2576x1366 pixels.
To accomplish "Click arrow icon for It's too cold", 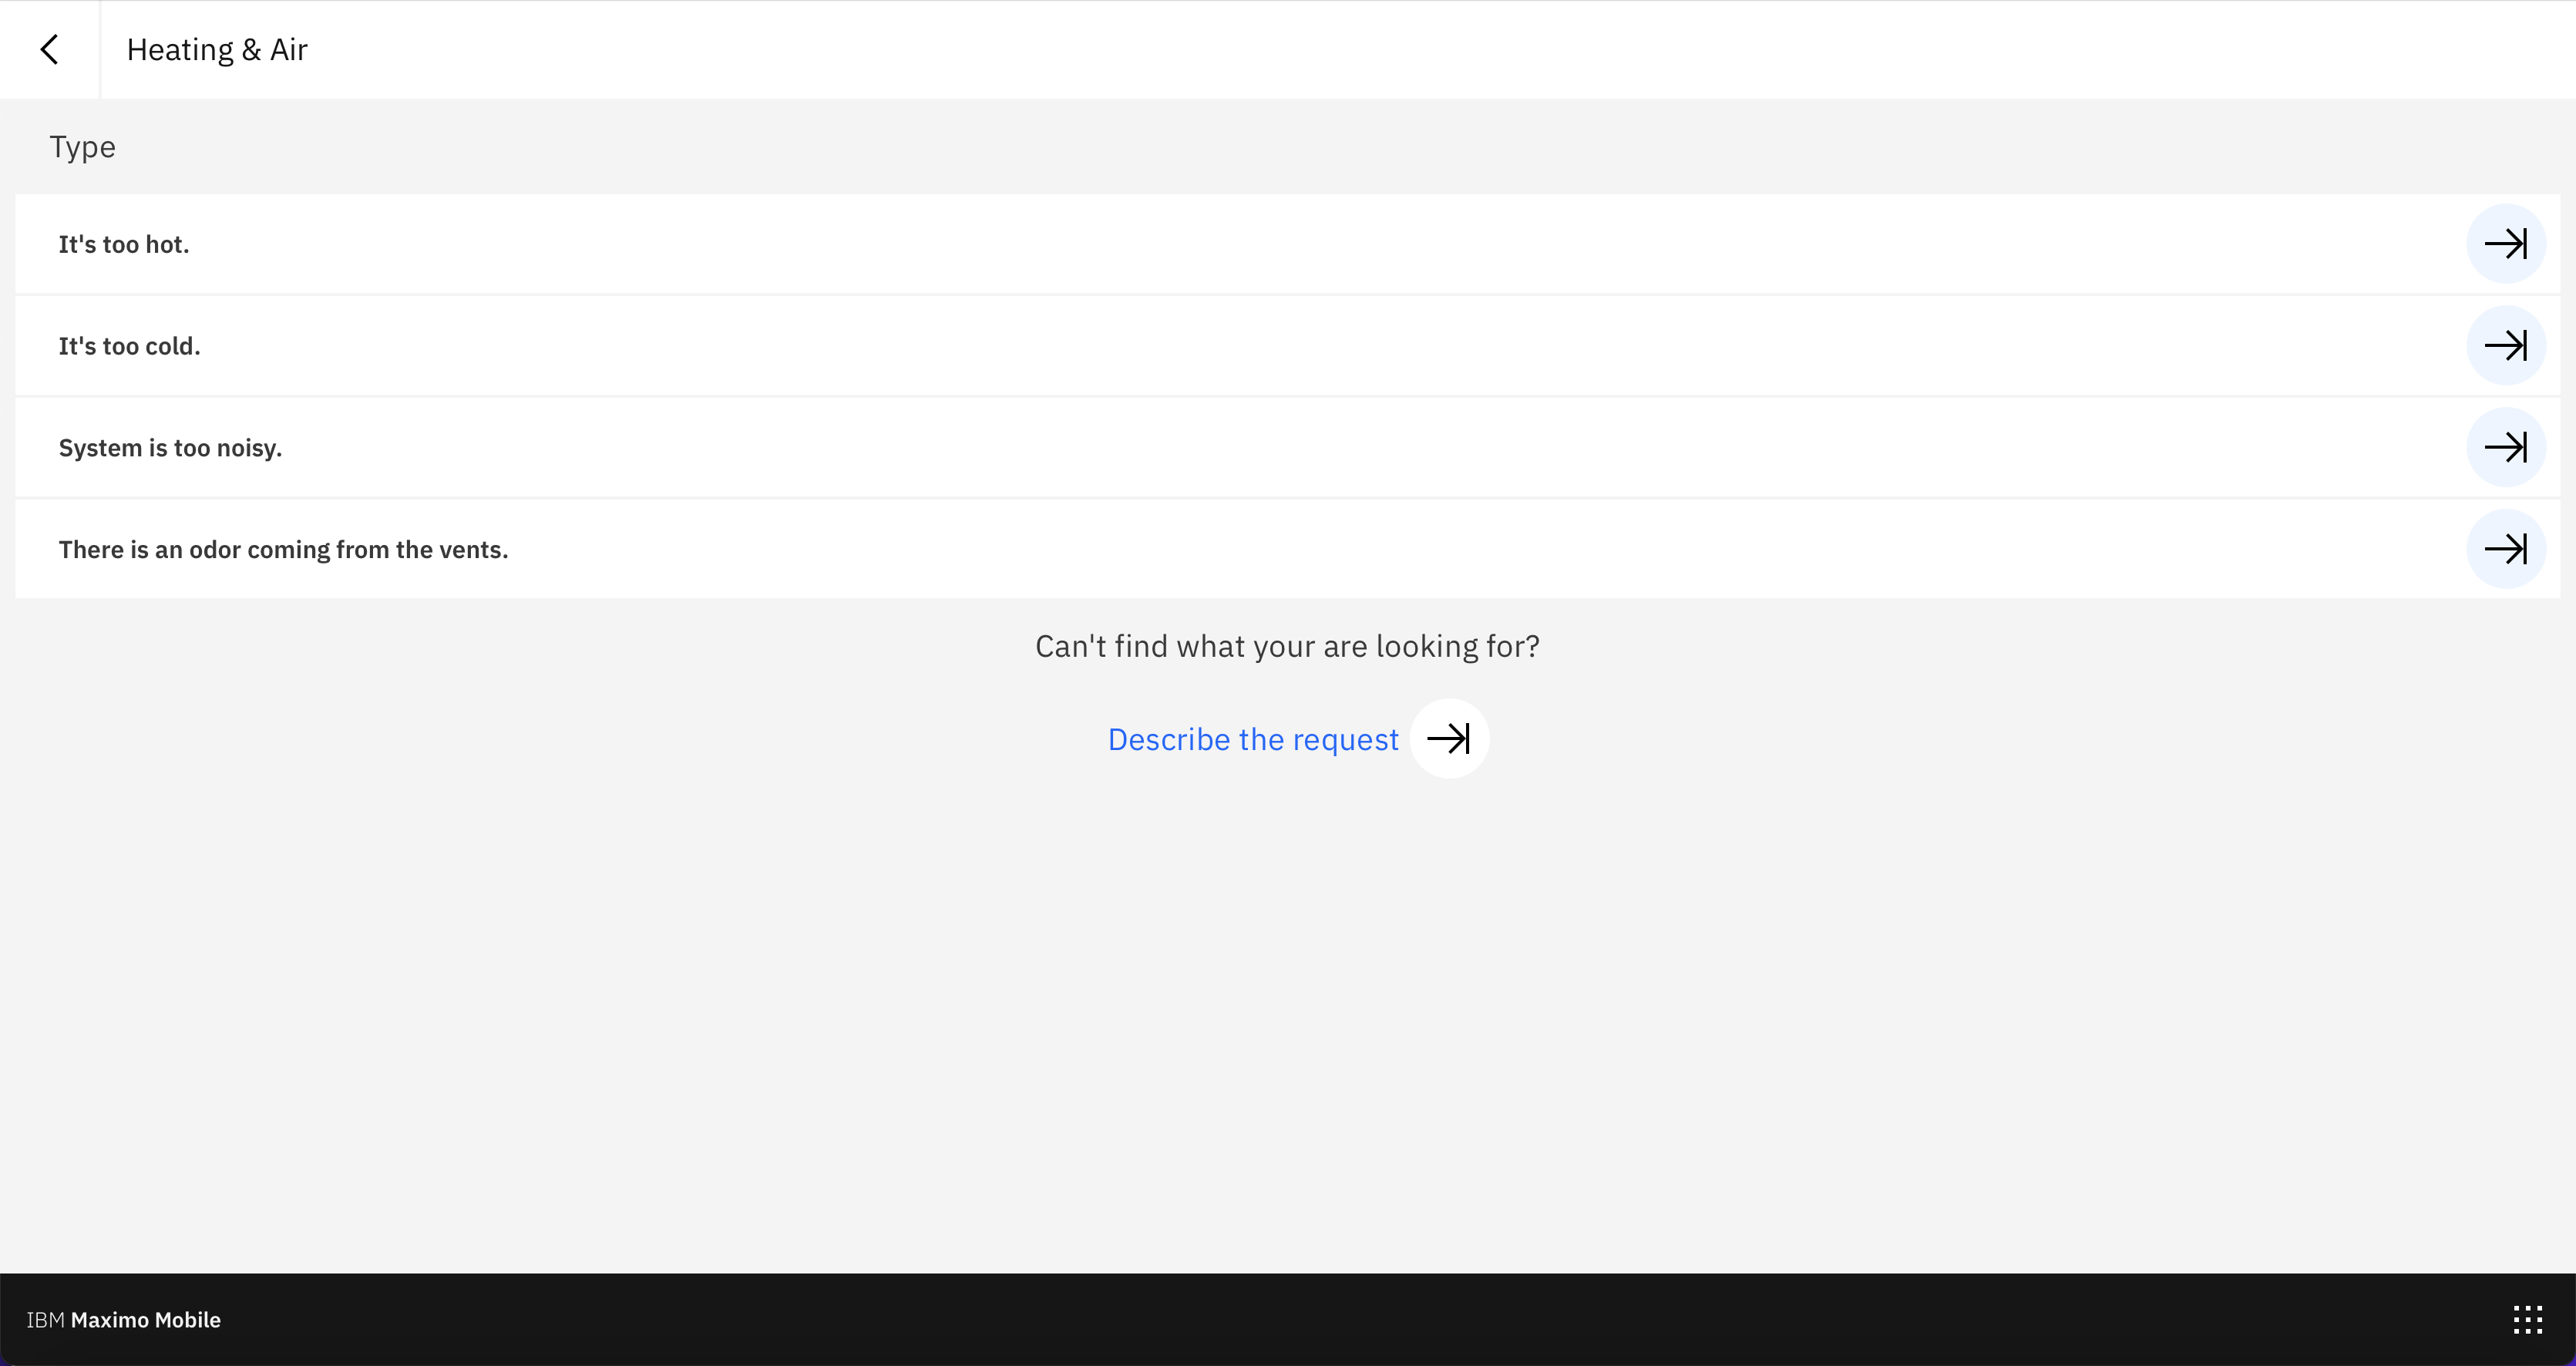I will pyautogui.click(x=2505, y=346).
